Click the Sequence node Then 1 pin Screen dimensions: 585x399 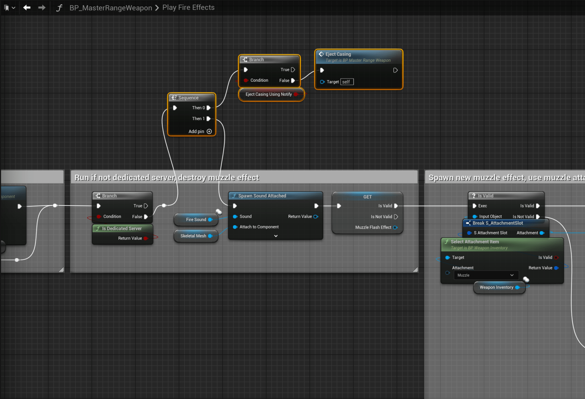pyautogui.click(x=209, y=119)
